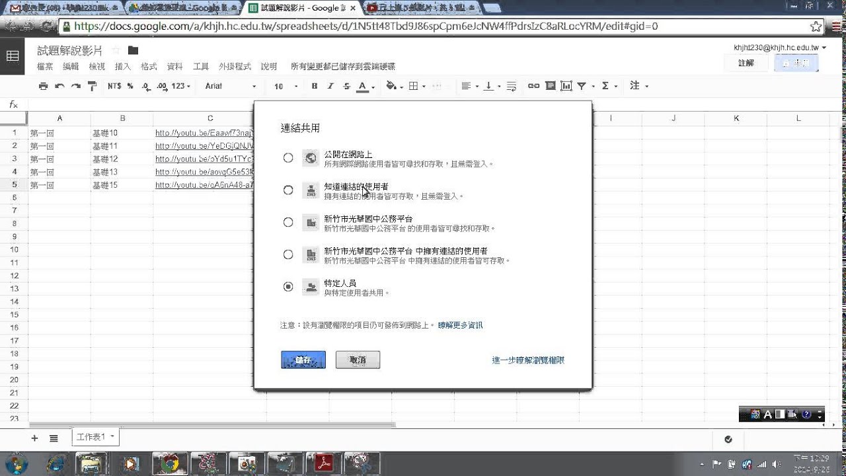846x476 pixels.
Task: Add a new sheet with plus icon
Action: coord(34,438)
